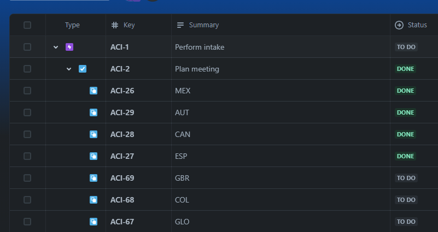
Task: Click the Status column arrow icon
Action: coord(399,25)
